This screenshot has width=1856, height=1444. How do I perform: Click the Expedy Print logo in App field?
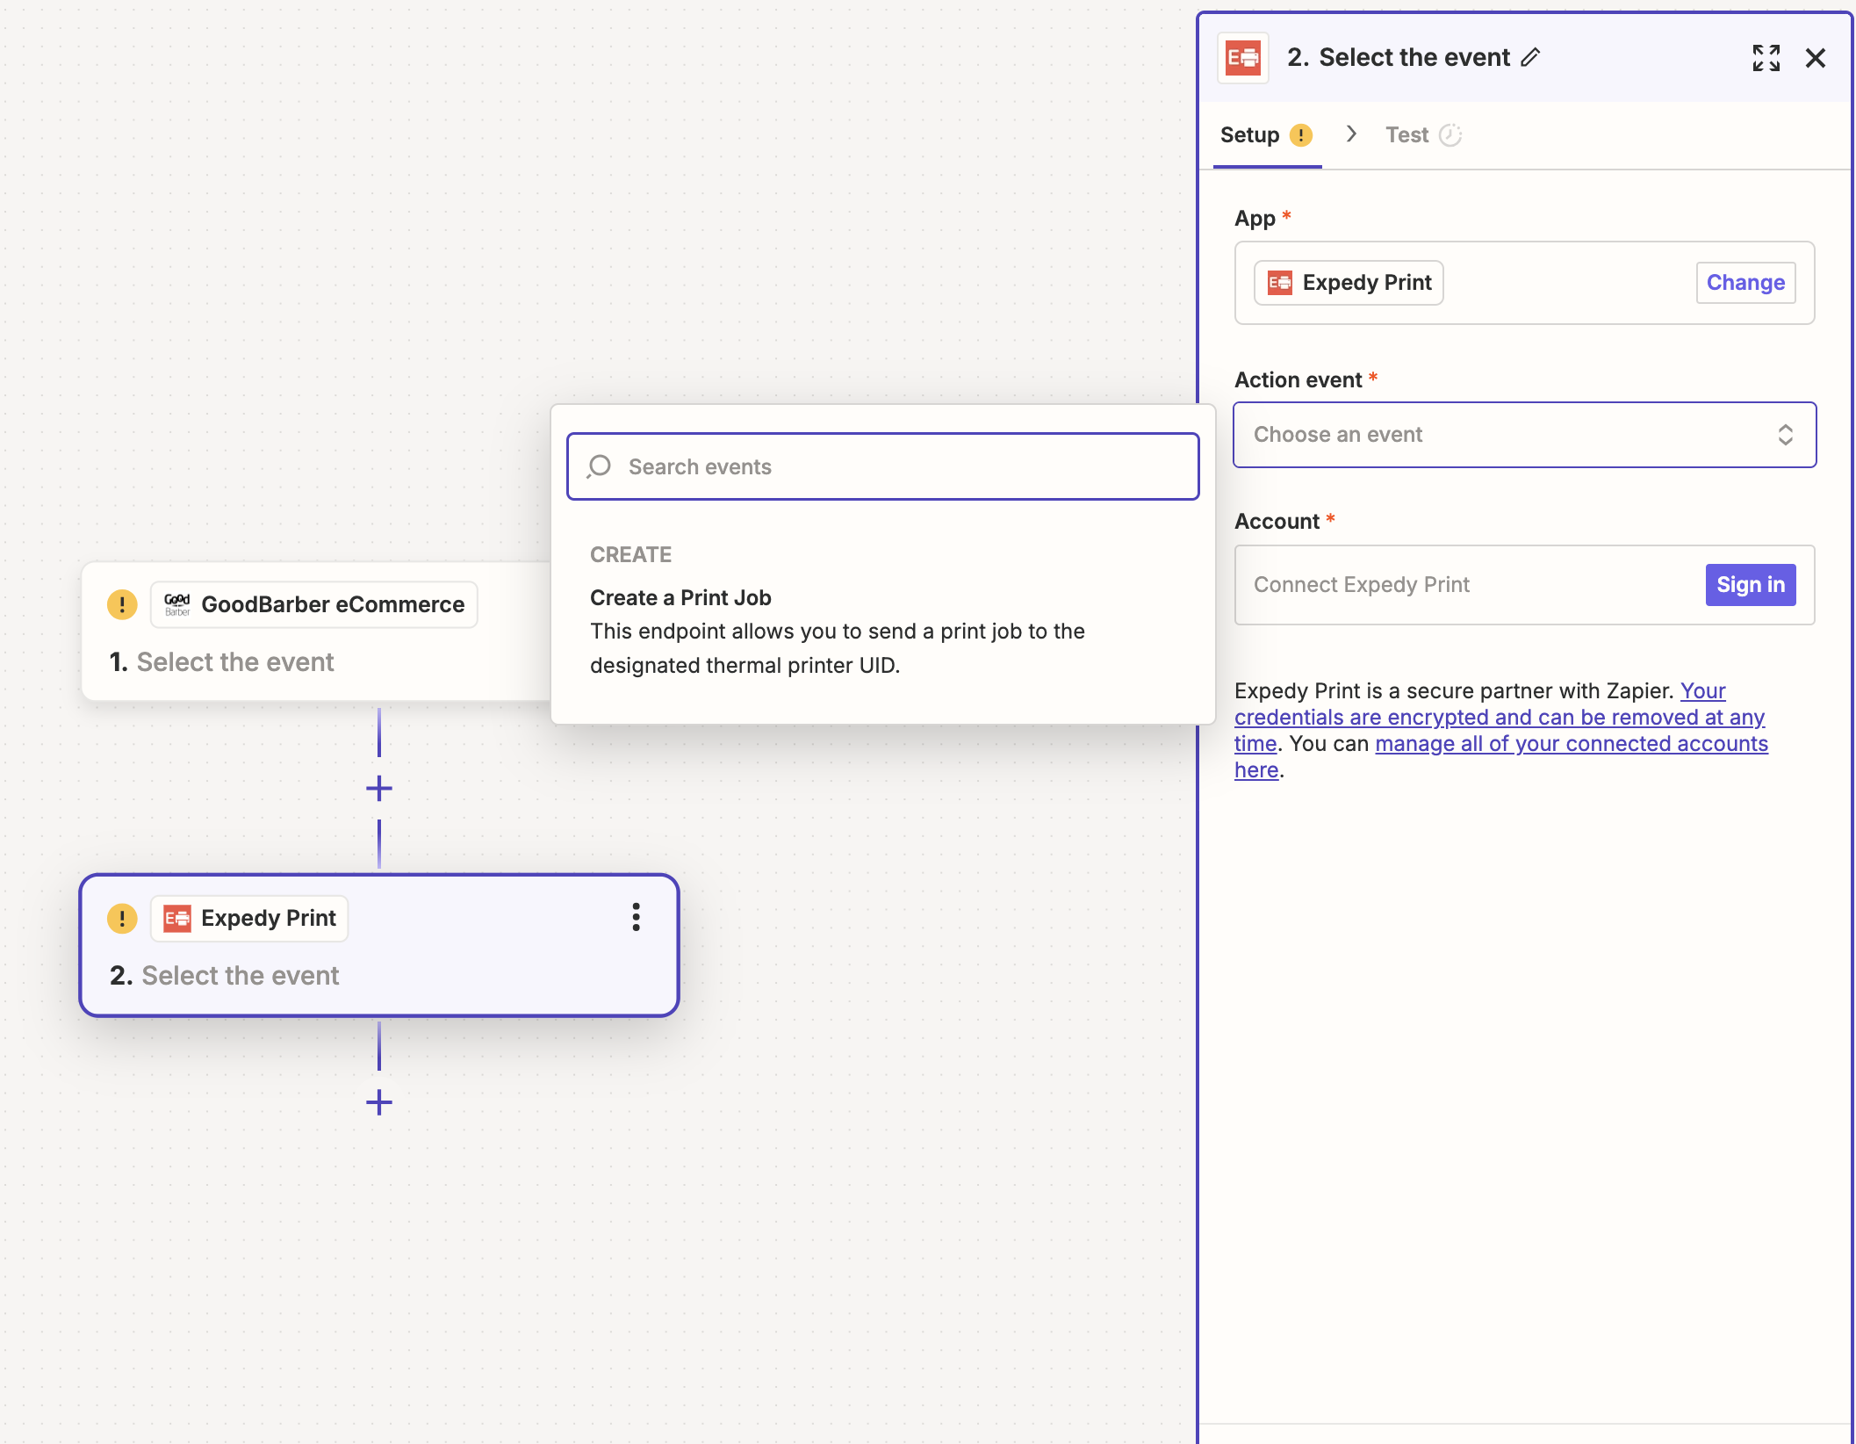1280,283
